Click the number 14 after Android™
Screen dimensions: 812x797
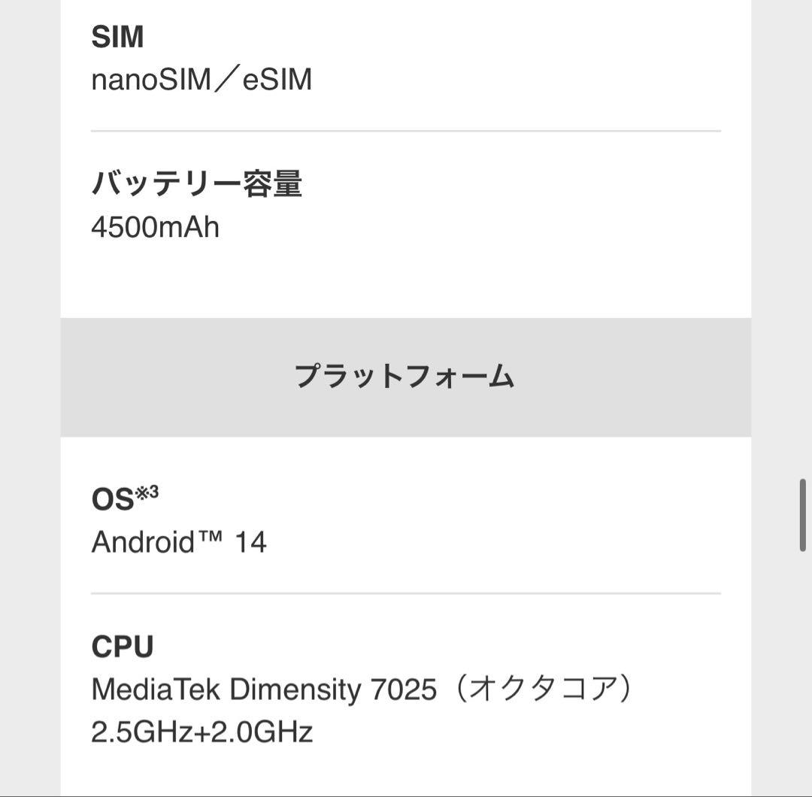pyautogui.click(x=250, y=542)
